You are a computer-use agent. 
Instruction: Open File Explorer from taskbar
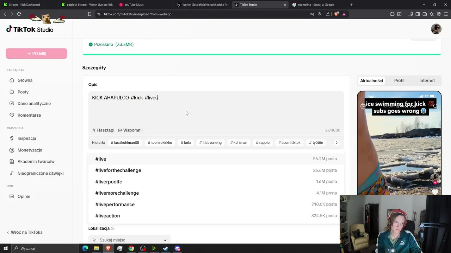pyautogui.click(x=97, y=248)
